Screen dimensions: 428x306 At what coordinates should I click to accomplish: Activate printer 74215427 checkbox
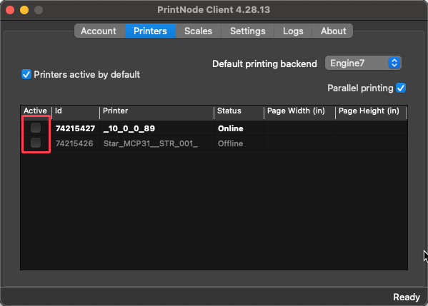[x=36, y=128]
